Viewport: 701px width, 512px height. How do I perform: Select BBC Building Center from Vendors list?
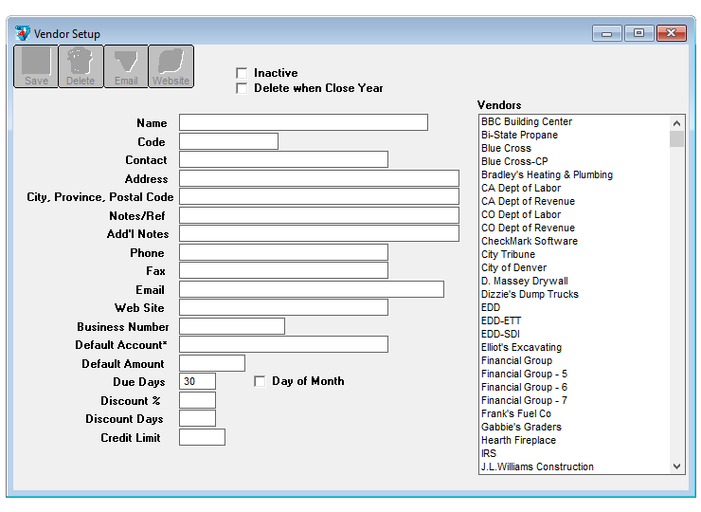point(527,121)
